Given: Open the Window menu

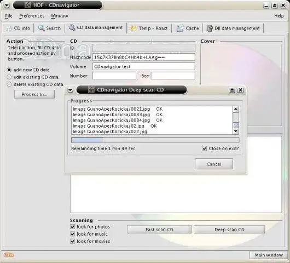Looking at the screenshot, I should [x=60, y=16].
